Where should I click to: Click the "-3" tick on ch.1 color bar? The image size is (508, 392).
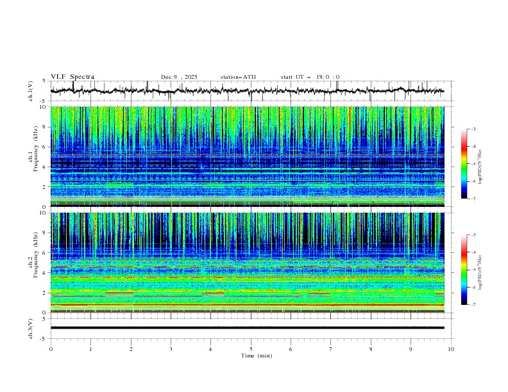(473, 129)
